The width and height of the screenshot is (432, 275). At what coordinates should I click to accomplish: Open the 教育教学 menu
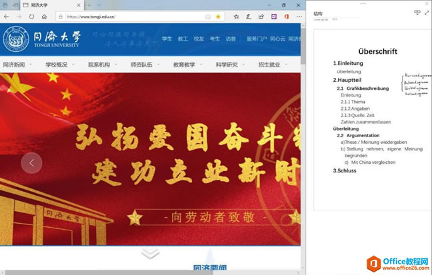[x=184, y=65]
